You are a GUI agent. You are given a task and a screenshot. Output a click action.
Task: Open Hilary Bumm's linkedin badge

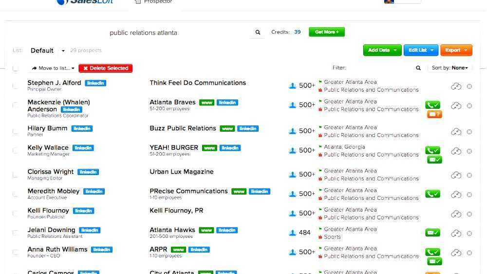[82, 128]
